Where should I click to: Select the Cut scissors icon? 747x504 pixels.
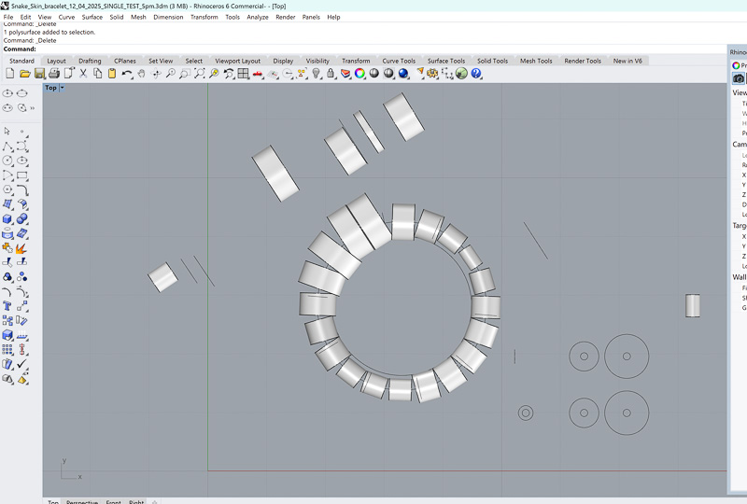(x=83, y=74)
